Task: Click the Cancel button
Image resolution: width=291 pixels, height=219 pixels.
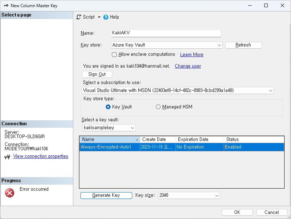Action: 271,212
